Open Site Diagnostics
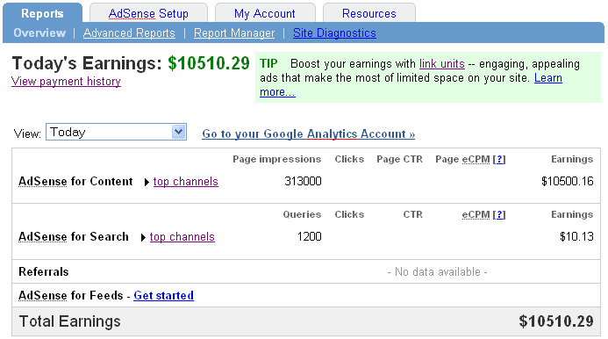Viewport: 608px width, 339px height. (334, 33)
